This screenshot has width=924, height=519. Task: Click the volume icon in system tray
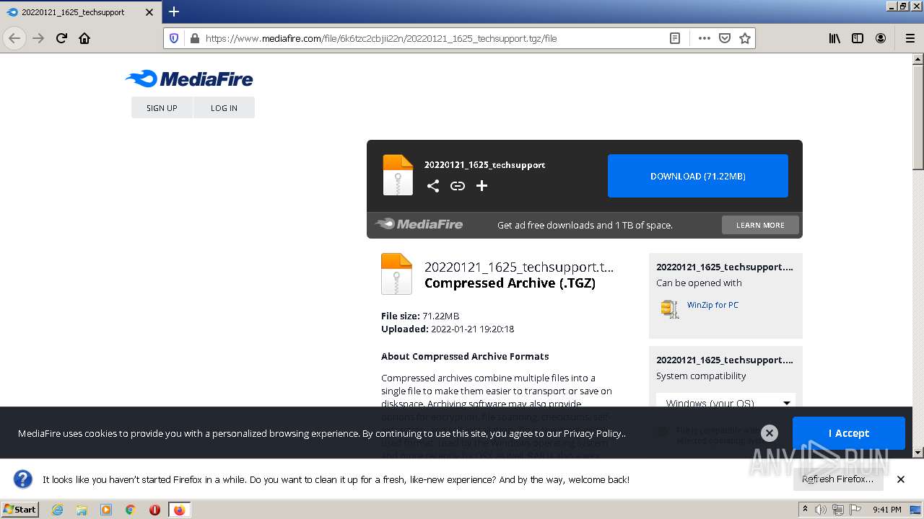[x=821, y=510]
